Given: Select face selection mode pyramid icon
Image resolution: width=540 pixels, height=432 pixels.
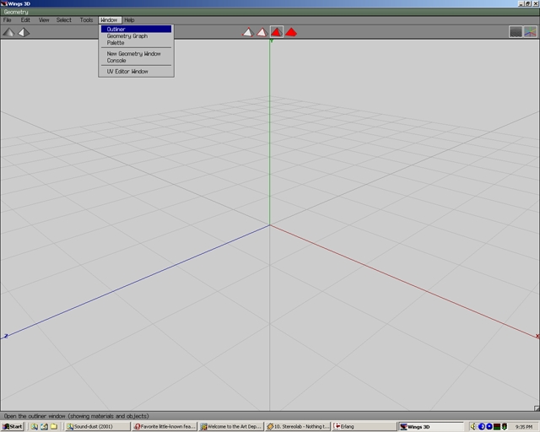Looking at the screenshot, I should pos(277,32).
